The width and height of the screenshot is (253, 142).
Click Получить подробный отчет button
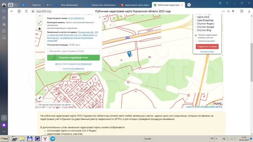(x=73, y=58)
